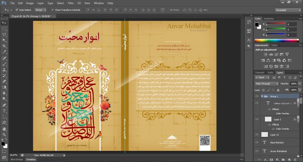Click the color spectrum ramp in Color panel

(x=277, y=40)
